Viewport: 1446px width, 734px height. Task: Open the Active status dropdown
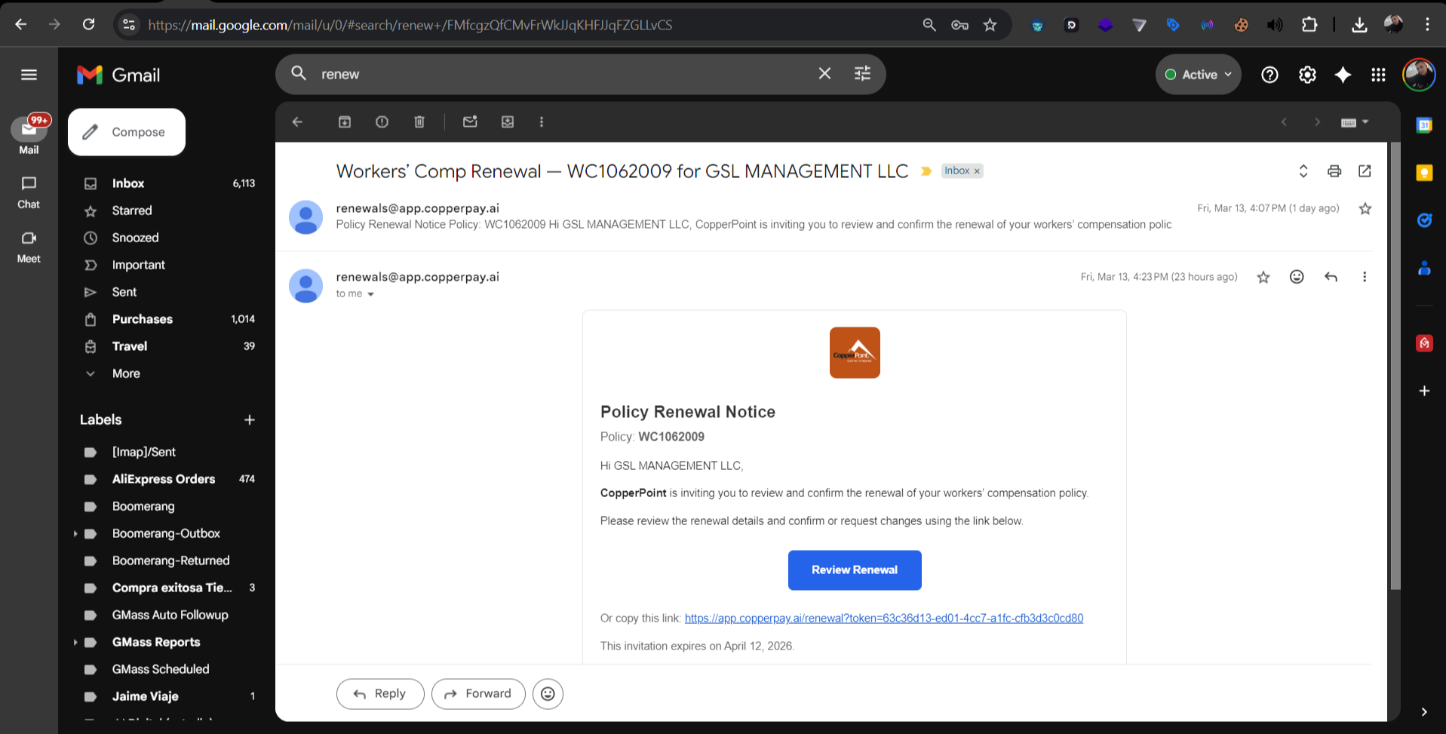click(1199, 75)
